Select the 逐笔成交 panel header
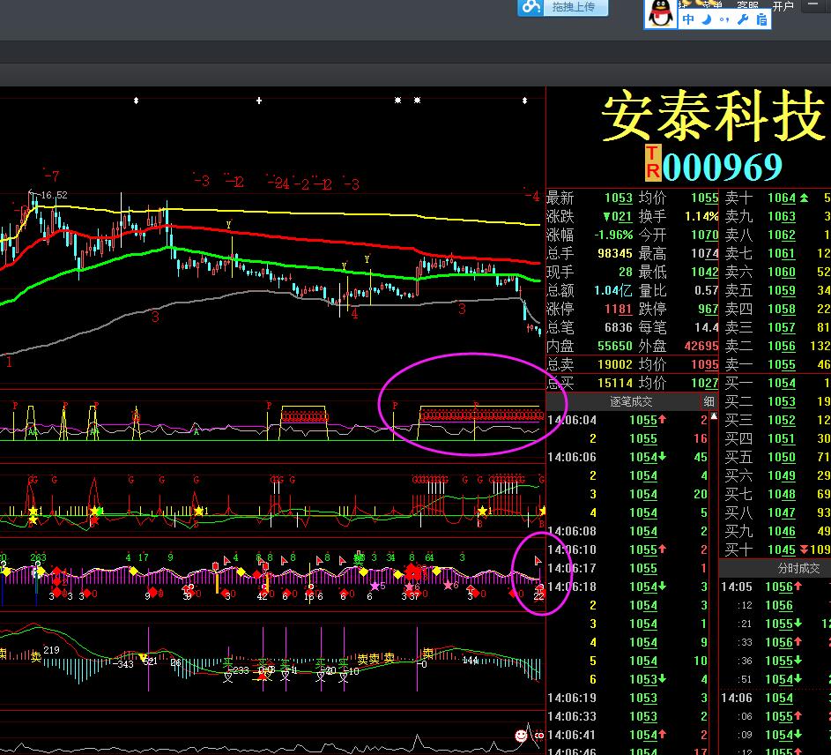The image size is (831, 755). point(631,401)
